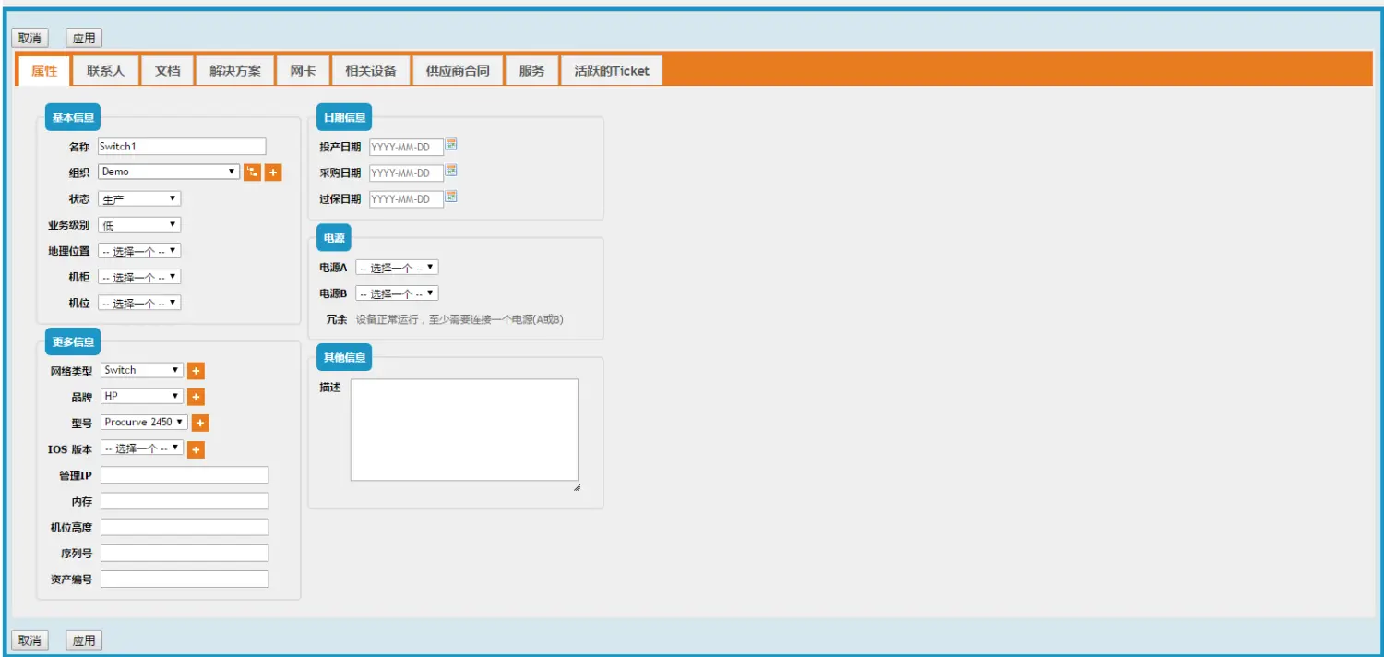
Task: Open calendar picker for 采购日期
Action: (452, 171)
